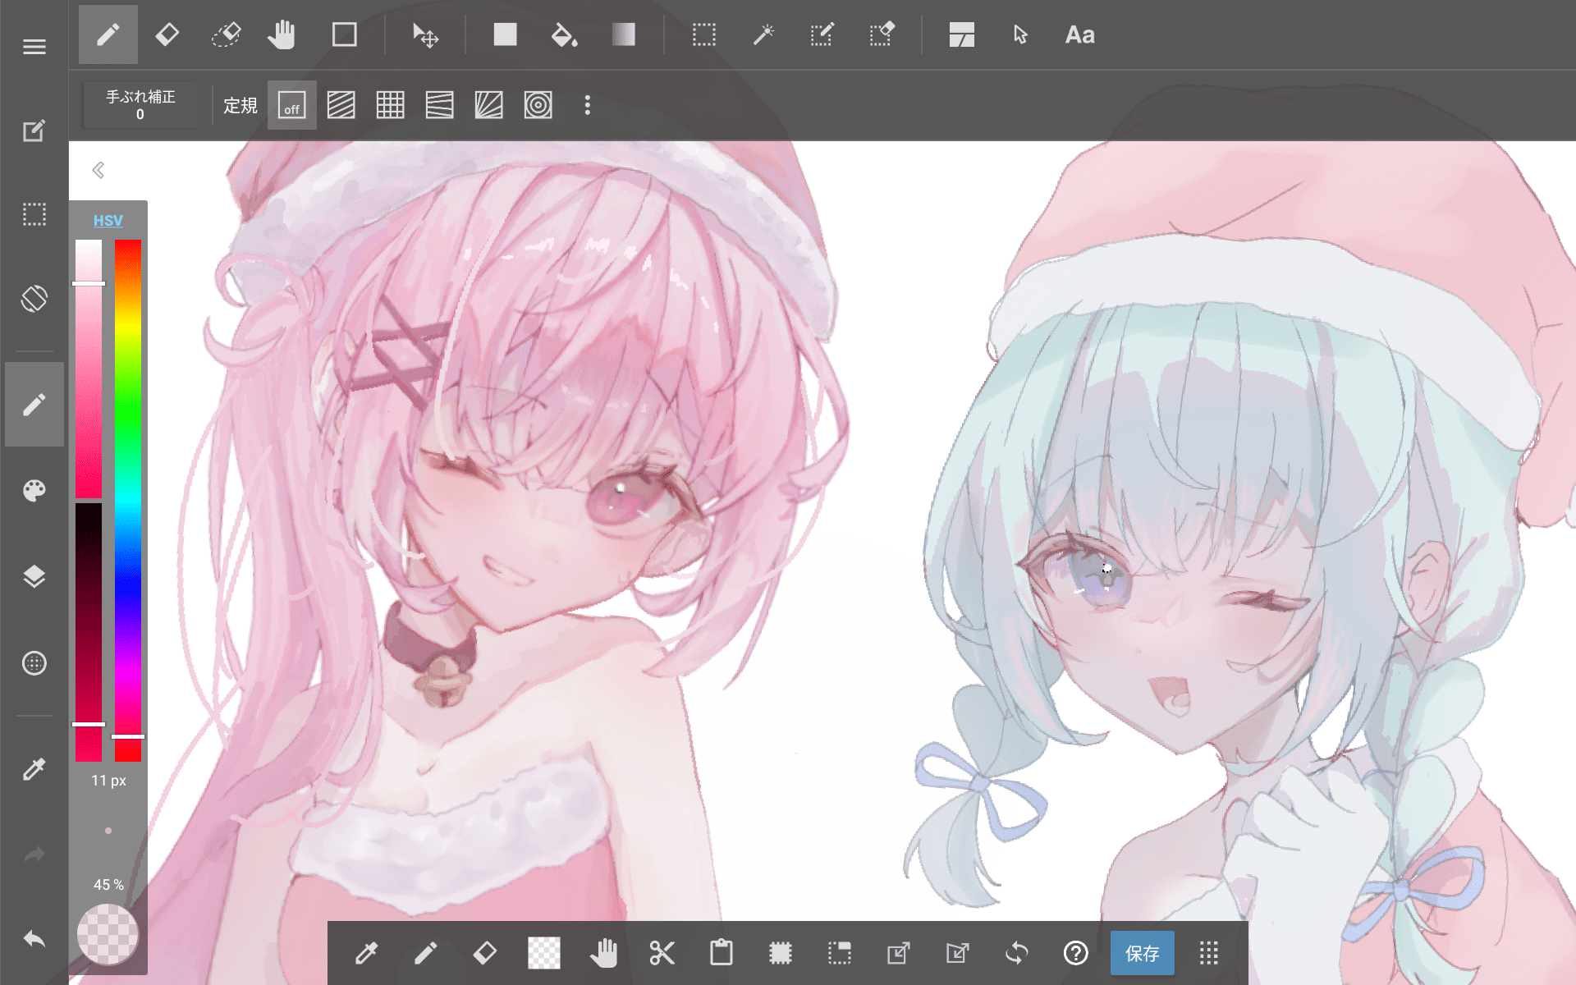Collapse the color panel with chevron arrow
Screen dimensions: 1576x985
click(98, 170)
